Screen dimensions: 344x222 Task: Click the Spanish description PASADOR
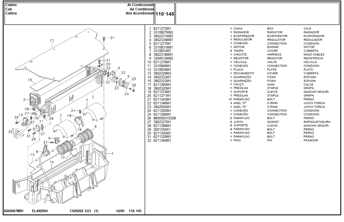click(x=311, y=140)
